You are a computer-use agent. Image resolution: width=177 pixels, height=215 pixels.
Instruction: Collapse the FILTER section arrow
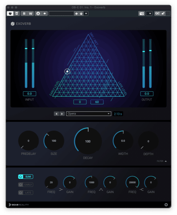(166, 161)
